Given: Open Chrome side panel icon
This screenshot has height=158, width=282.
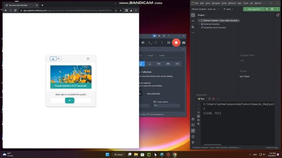Looking at the screenshot, I should point(126,11).
